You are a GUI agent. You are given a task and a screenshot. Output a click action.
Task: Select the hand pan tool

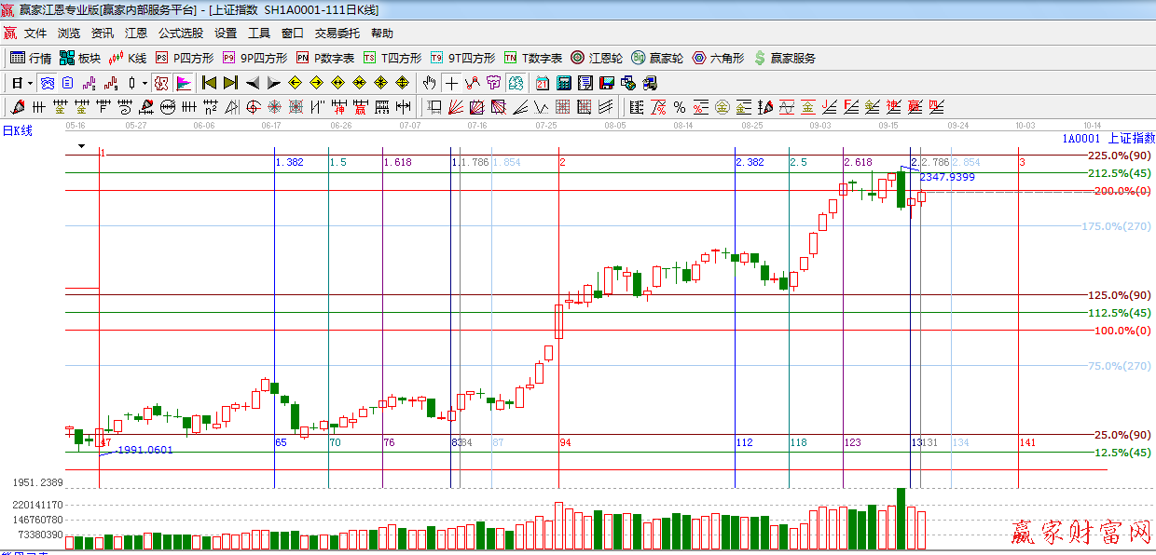(429, 83)
